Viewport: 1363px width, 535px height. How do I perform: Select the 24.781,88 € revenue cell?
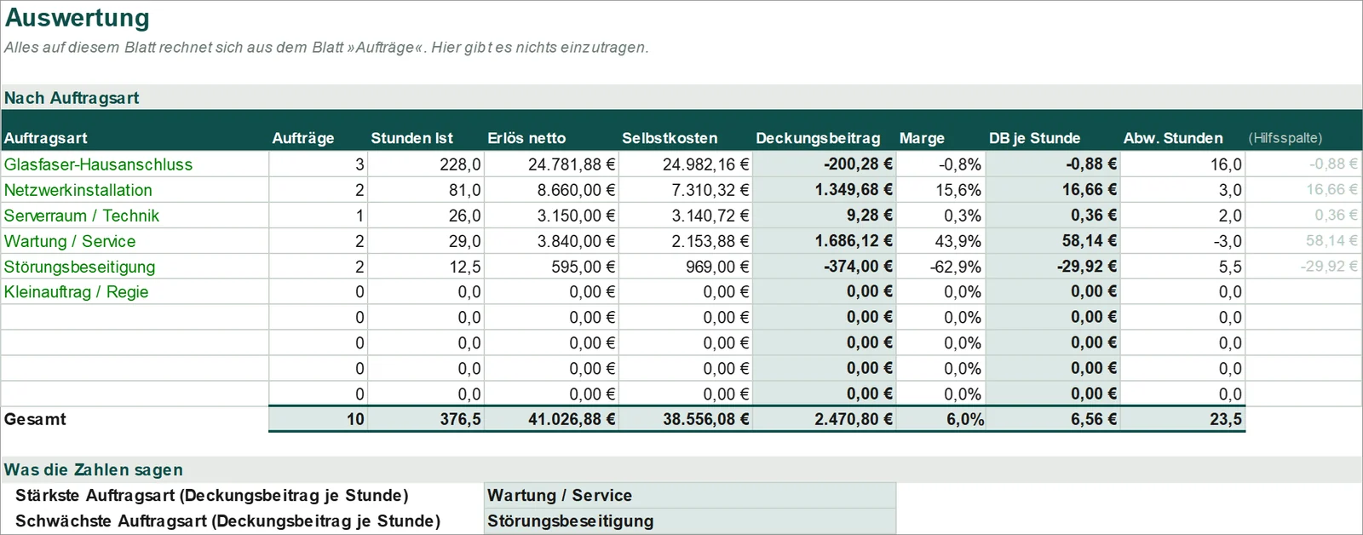click(x=552, y=164)
